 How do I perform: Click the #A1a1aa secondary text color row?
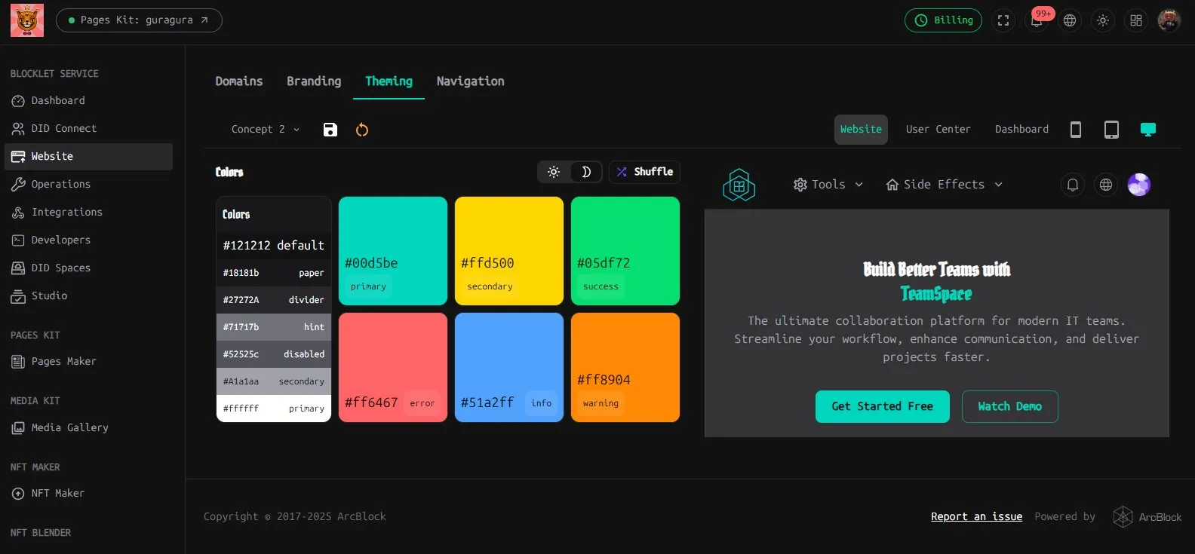[x=274, y=381]
